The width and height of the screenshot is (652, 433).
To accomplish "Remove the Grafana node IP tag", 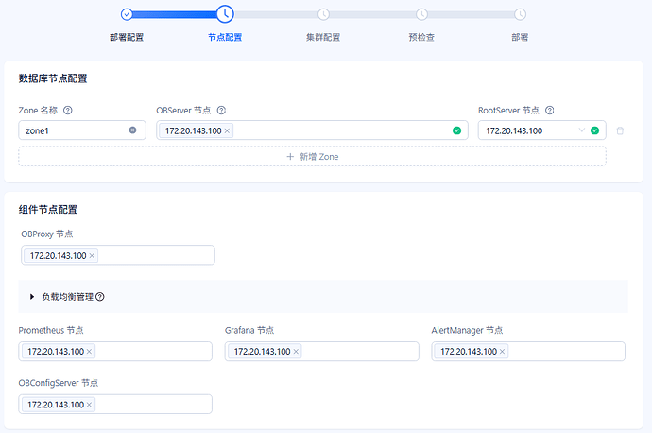I will pos(296,352).
